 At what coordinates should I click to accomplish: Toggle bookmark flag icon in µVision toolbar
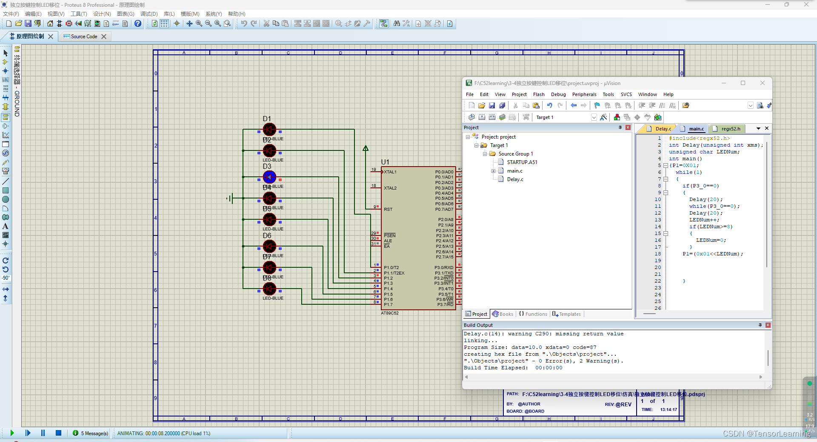coord(597,105)
